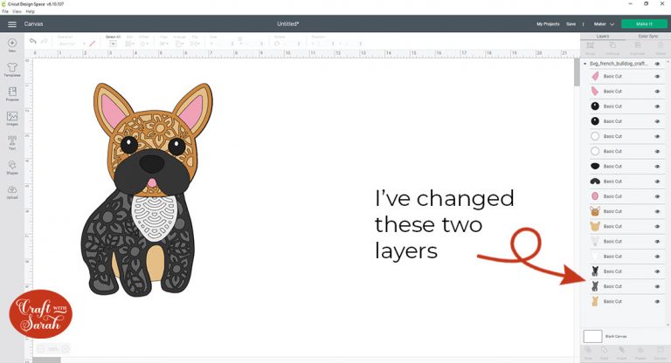The width and height of the screenshot is (671, 363).
Task: Open the hamburger main menu
Action: 12,24
